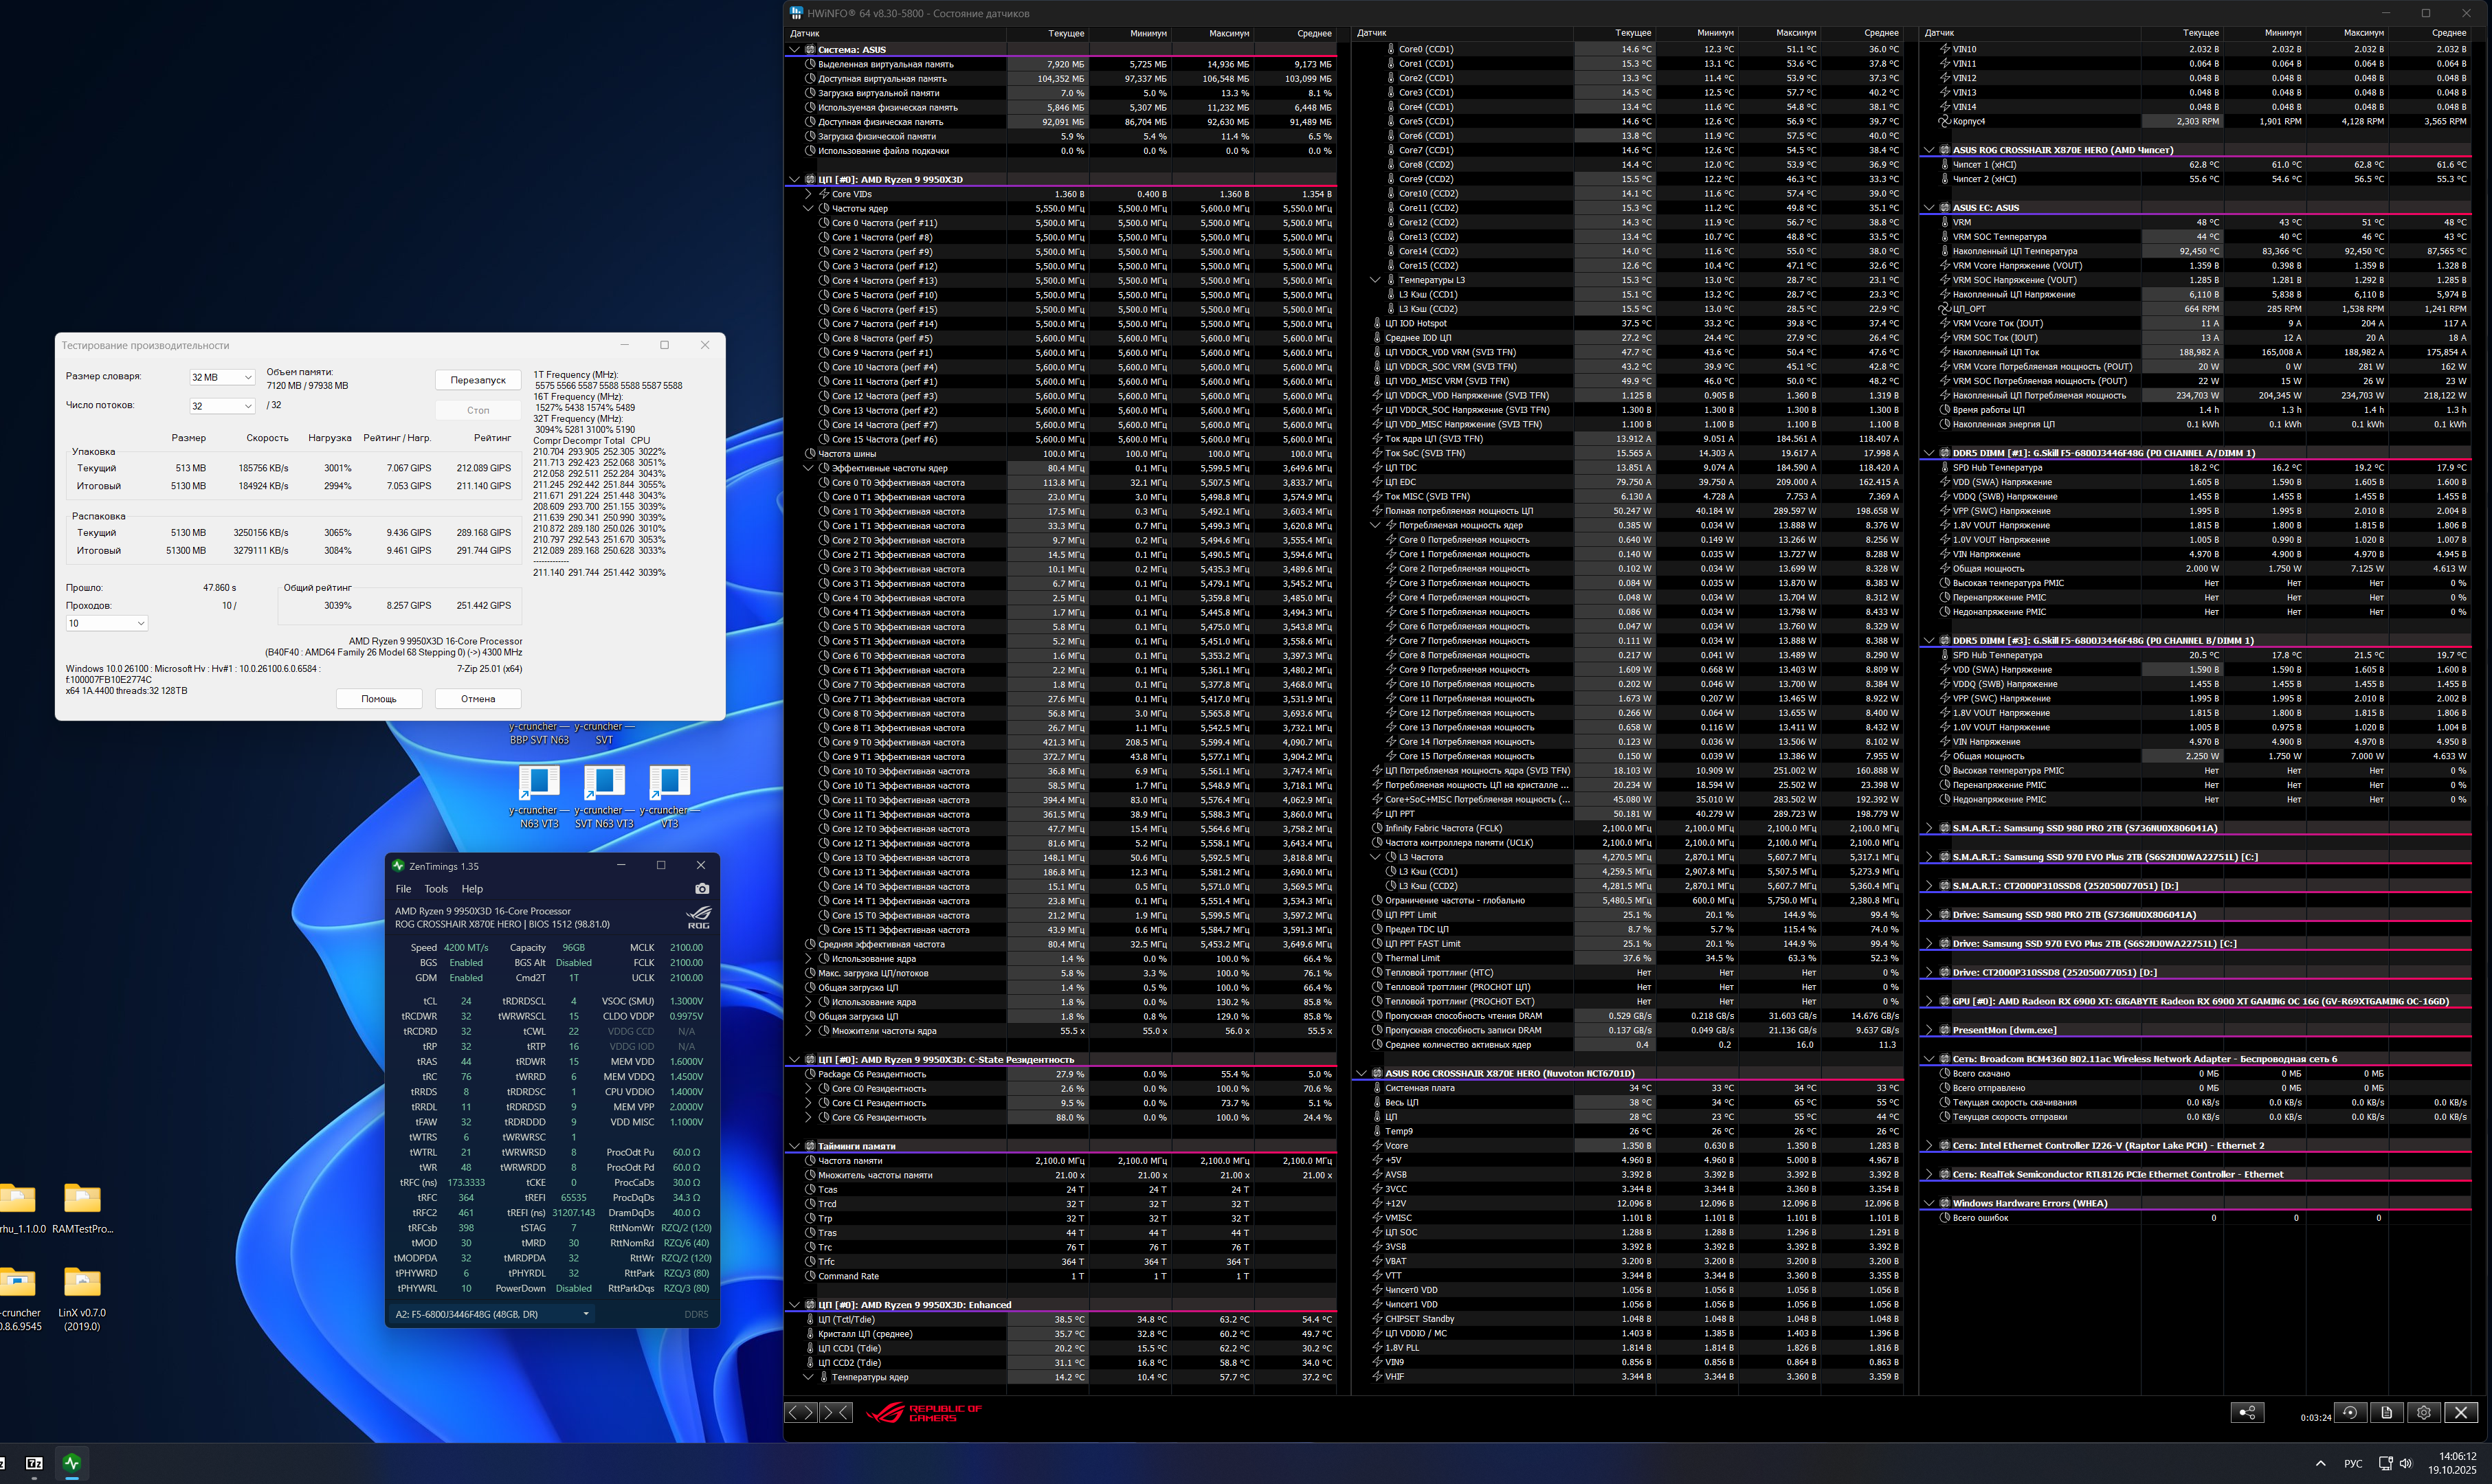The image size is (2492, 1484).
Task: Open the ZenTimings Help menu
Action: click(472, 888)
